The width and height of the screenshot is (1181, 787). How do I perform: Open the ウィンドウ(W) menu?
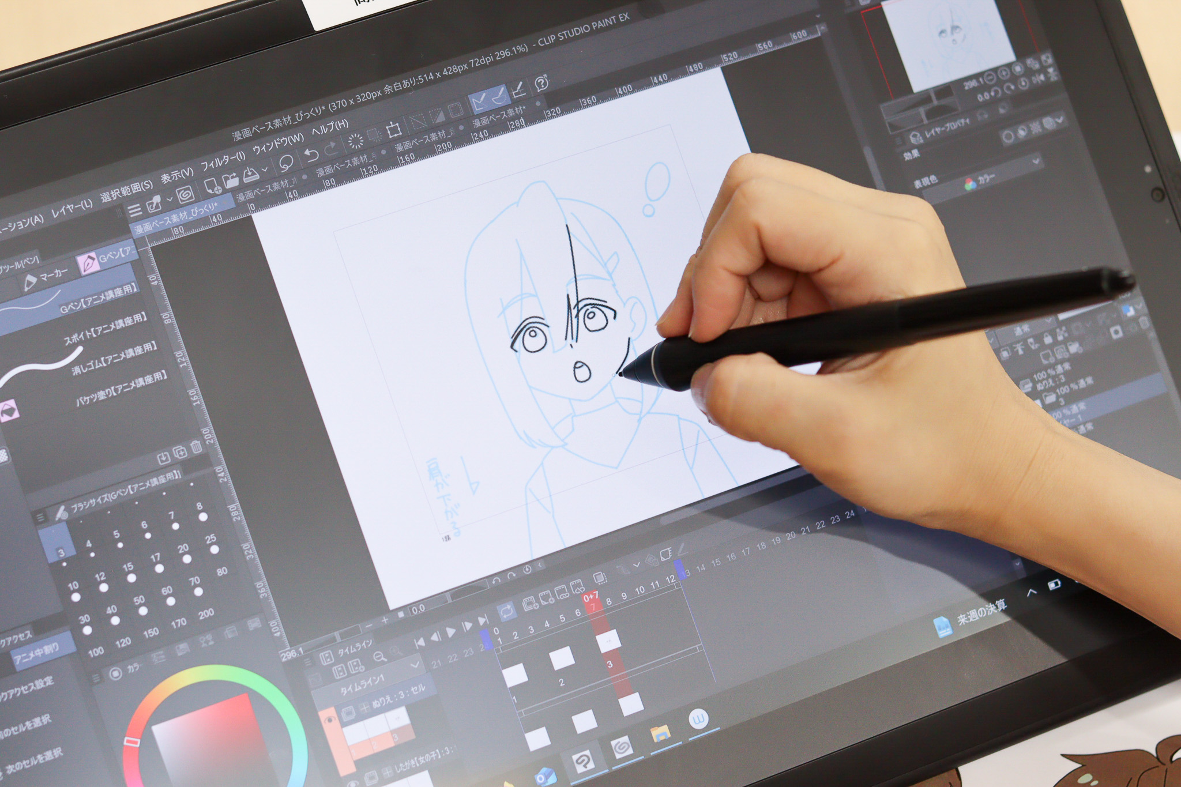click(278, 144)
